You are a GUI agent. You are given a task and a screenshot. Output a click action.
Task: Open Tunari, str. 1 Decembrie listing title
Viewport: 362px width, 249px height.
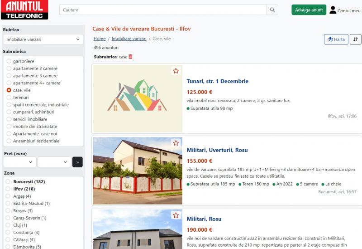[218, 81]
